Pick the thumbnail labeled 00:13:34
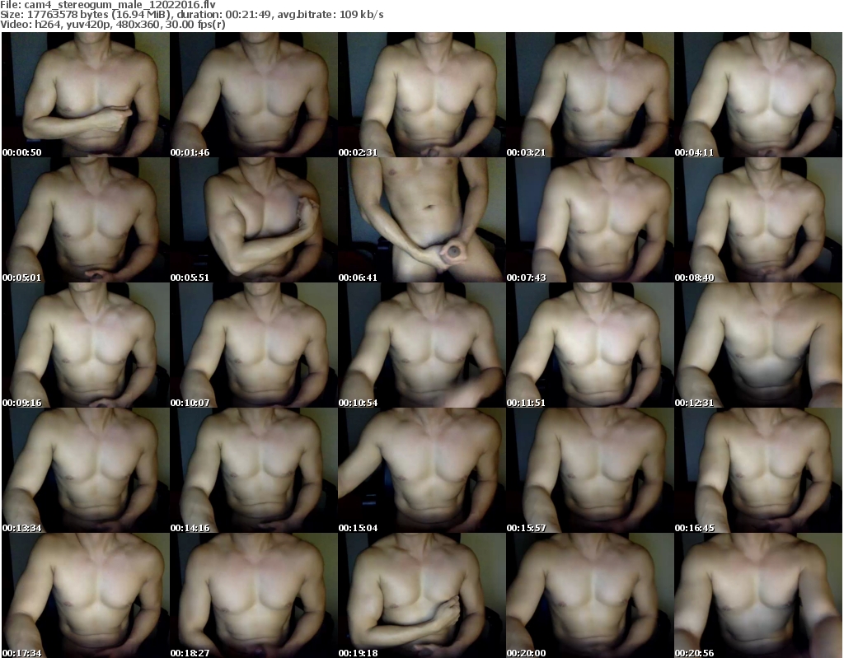Viewport: 844px width, 658px height. 86,470
